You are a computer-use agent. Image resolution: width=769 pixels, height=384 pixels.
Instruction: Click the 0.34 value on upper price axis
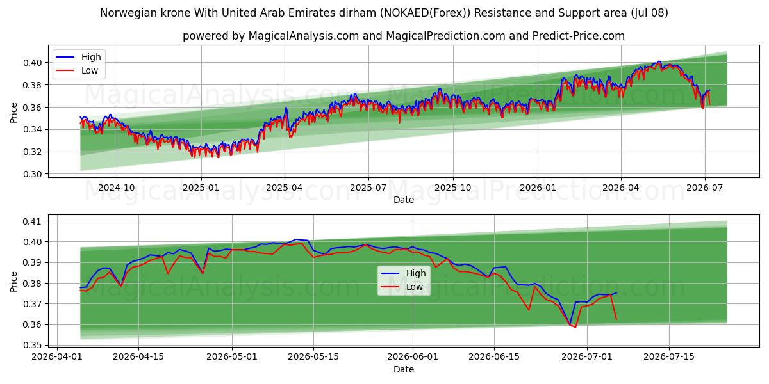pos(33,130)
